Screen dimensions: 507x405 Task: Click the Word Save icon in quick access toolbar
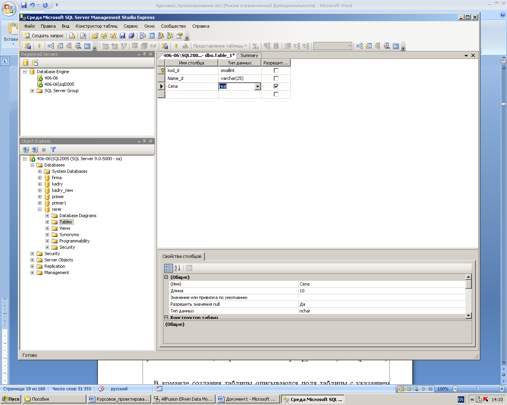[24, 5]
